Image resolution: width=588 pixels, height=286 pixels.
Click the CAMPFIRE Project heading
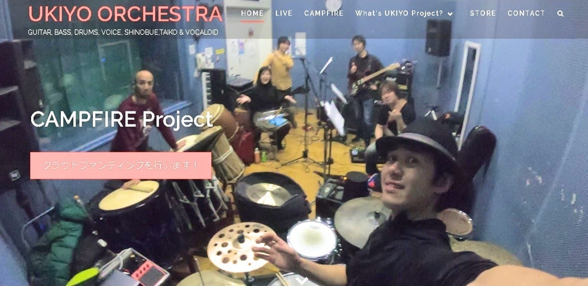[121, 120]
